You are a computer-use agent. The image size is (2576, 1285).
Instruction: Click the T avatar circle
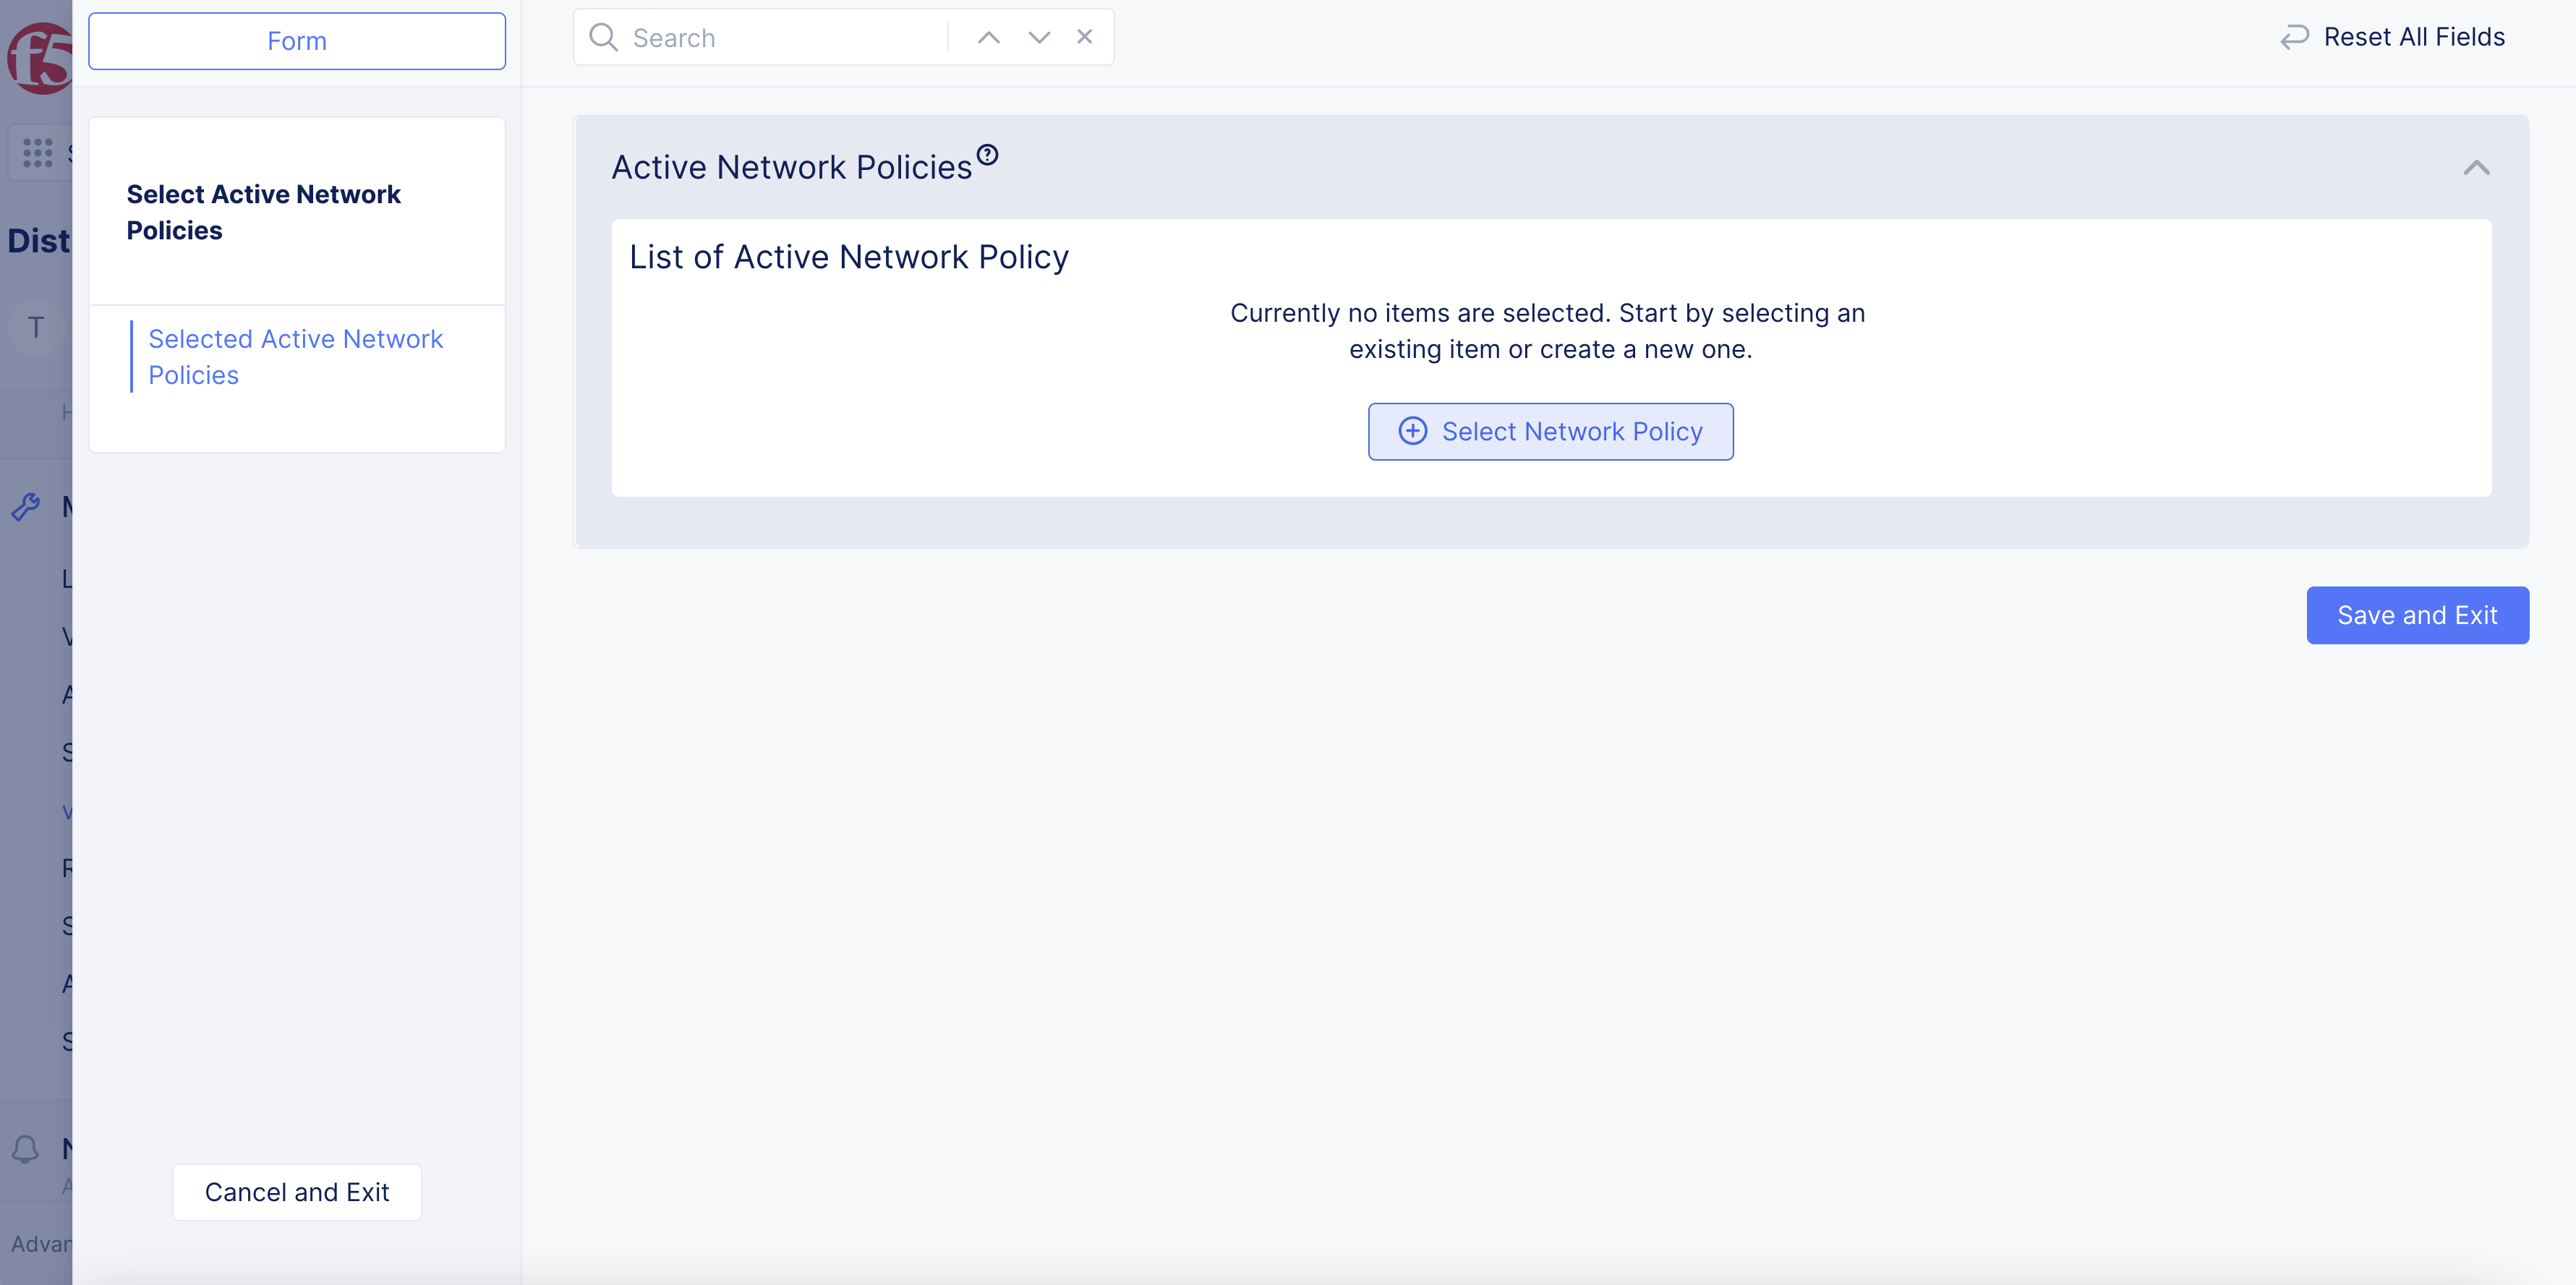click(x=35, y=326)
